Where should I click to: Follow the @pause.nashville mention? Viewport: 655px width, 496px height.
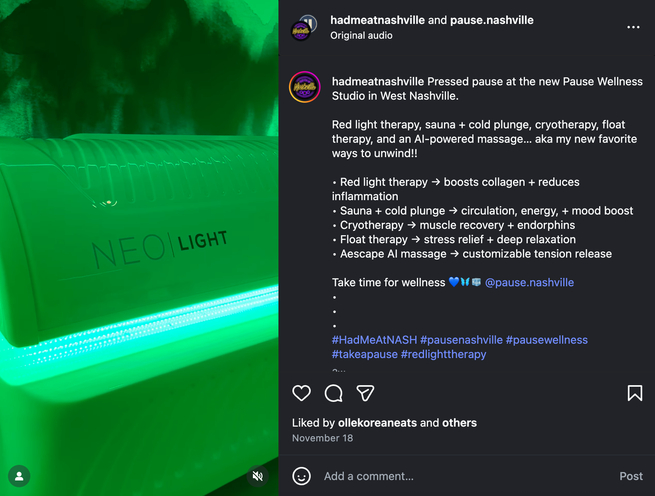click(529, 282)
